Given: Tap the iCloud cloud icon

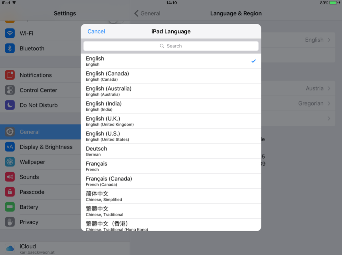Looking at the screenshot, I should point(10,248).
